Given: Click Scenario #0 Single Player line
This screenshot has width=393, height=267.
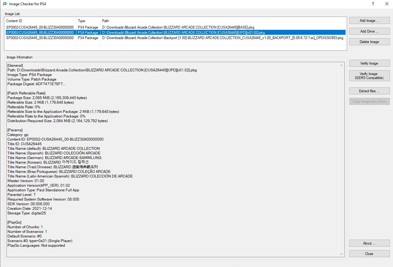Looking at the screenshot, I should point(40,241).
